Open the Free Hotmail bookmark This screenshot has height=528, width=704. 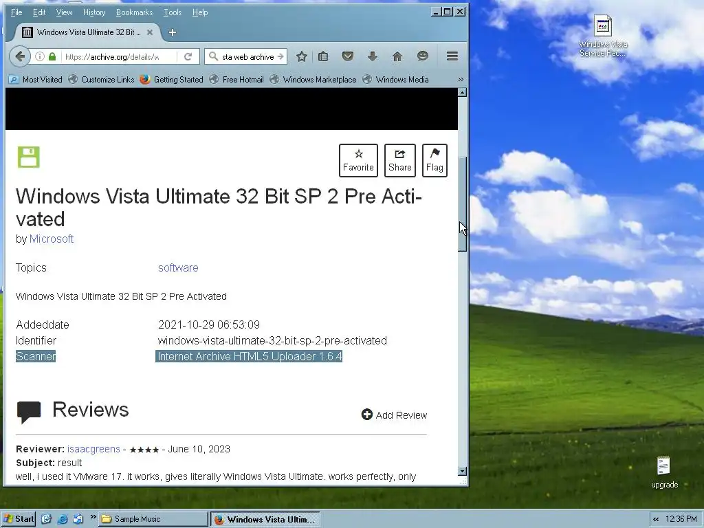236,80
